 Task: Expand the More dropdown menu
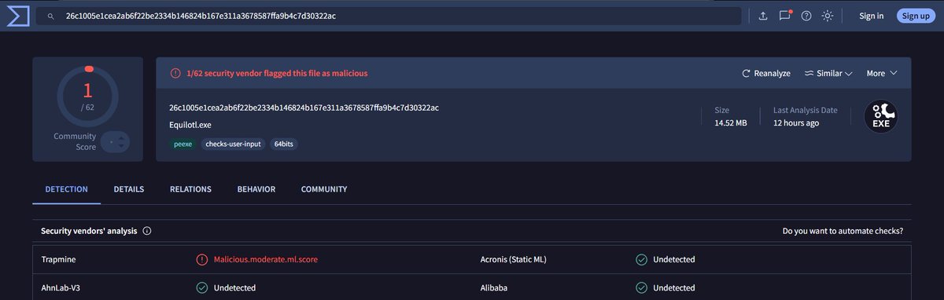(x=882, y=73)
